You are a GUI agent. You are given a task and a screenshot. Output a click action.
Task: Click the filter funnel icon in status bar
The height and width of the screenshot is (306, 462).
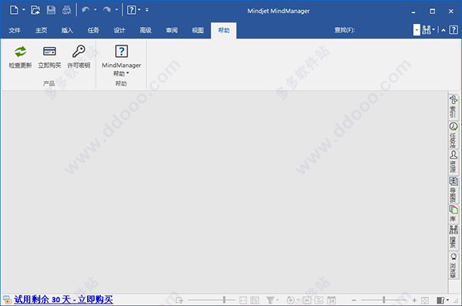[270, 301]
